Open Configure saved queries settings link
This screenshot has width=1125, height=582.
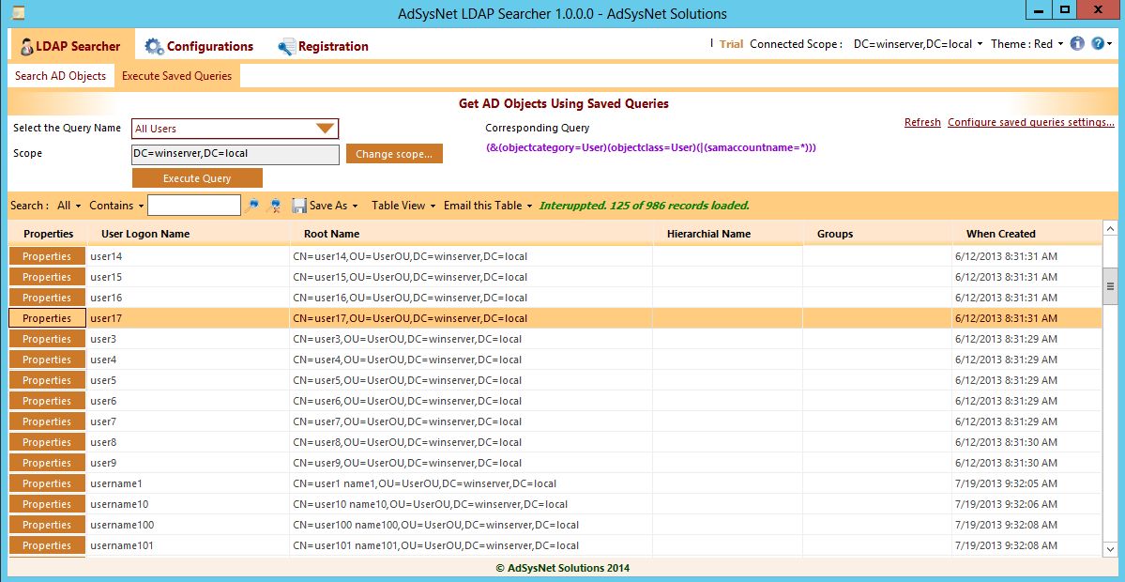click(x=1030, y=122)
